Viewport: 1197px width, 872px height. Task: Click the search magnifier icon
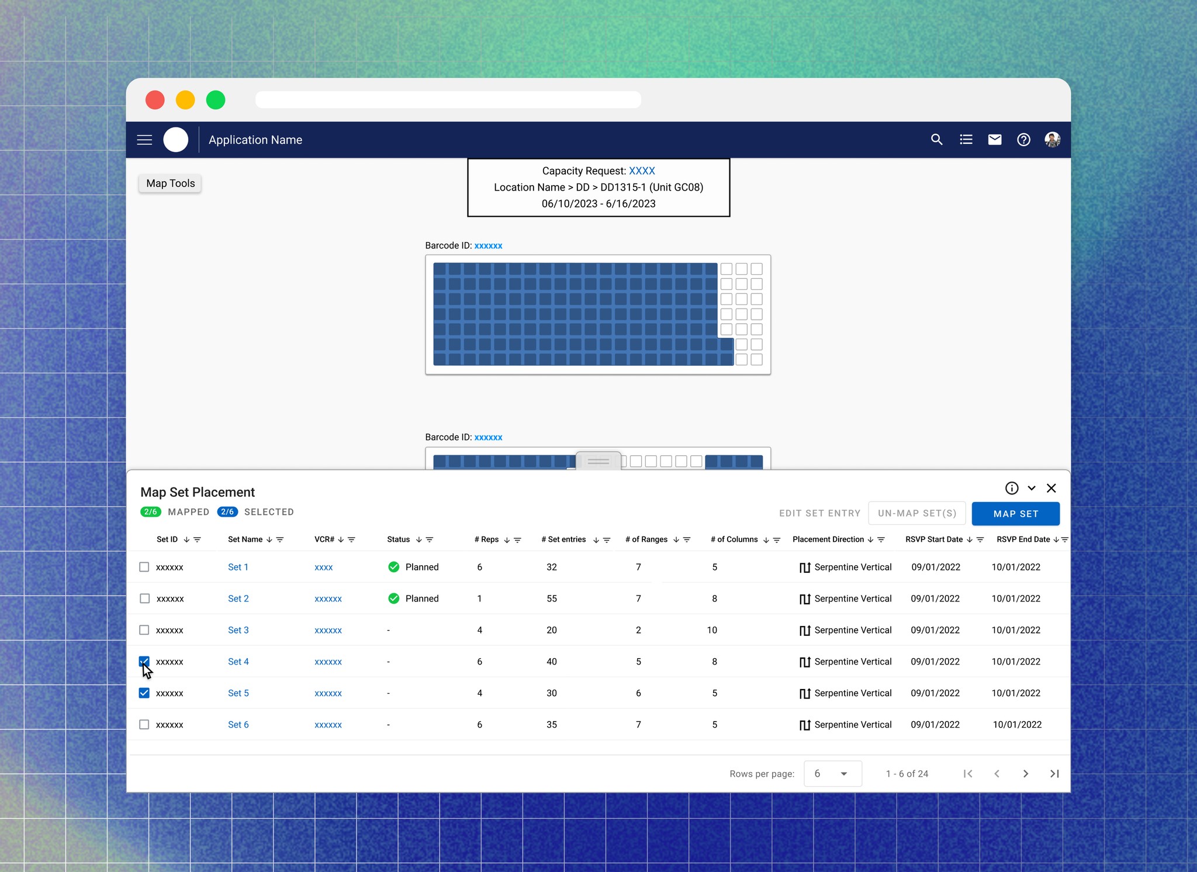tap(936, 140)
